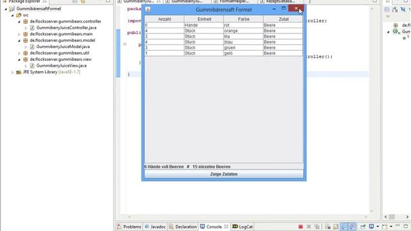Terminate the running program with red square
Image resolution: width=411 pixels, height=231 pixels.
[x=301, y=227]
